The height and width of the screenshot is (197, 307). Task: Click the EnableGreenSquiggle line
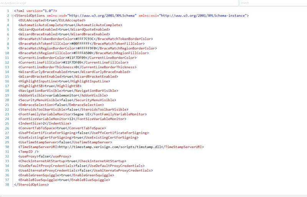click(x=66, y=175)
